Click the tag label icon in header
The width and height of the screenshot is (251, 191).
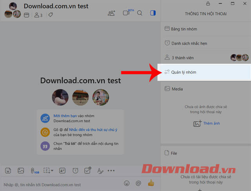pyautogui.click(x=51, y=15)
